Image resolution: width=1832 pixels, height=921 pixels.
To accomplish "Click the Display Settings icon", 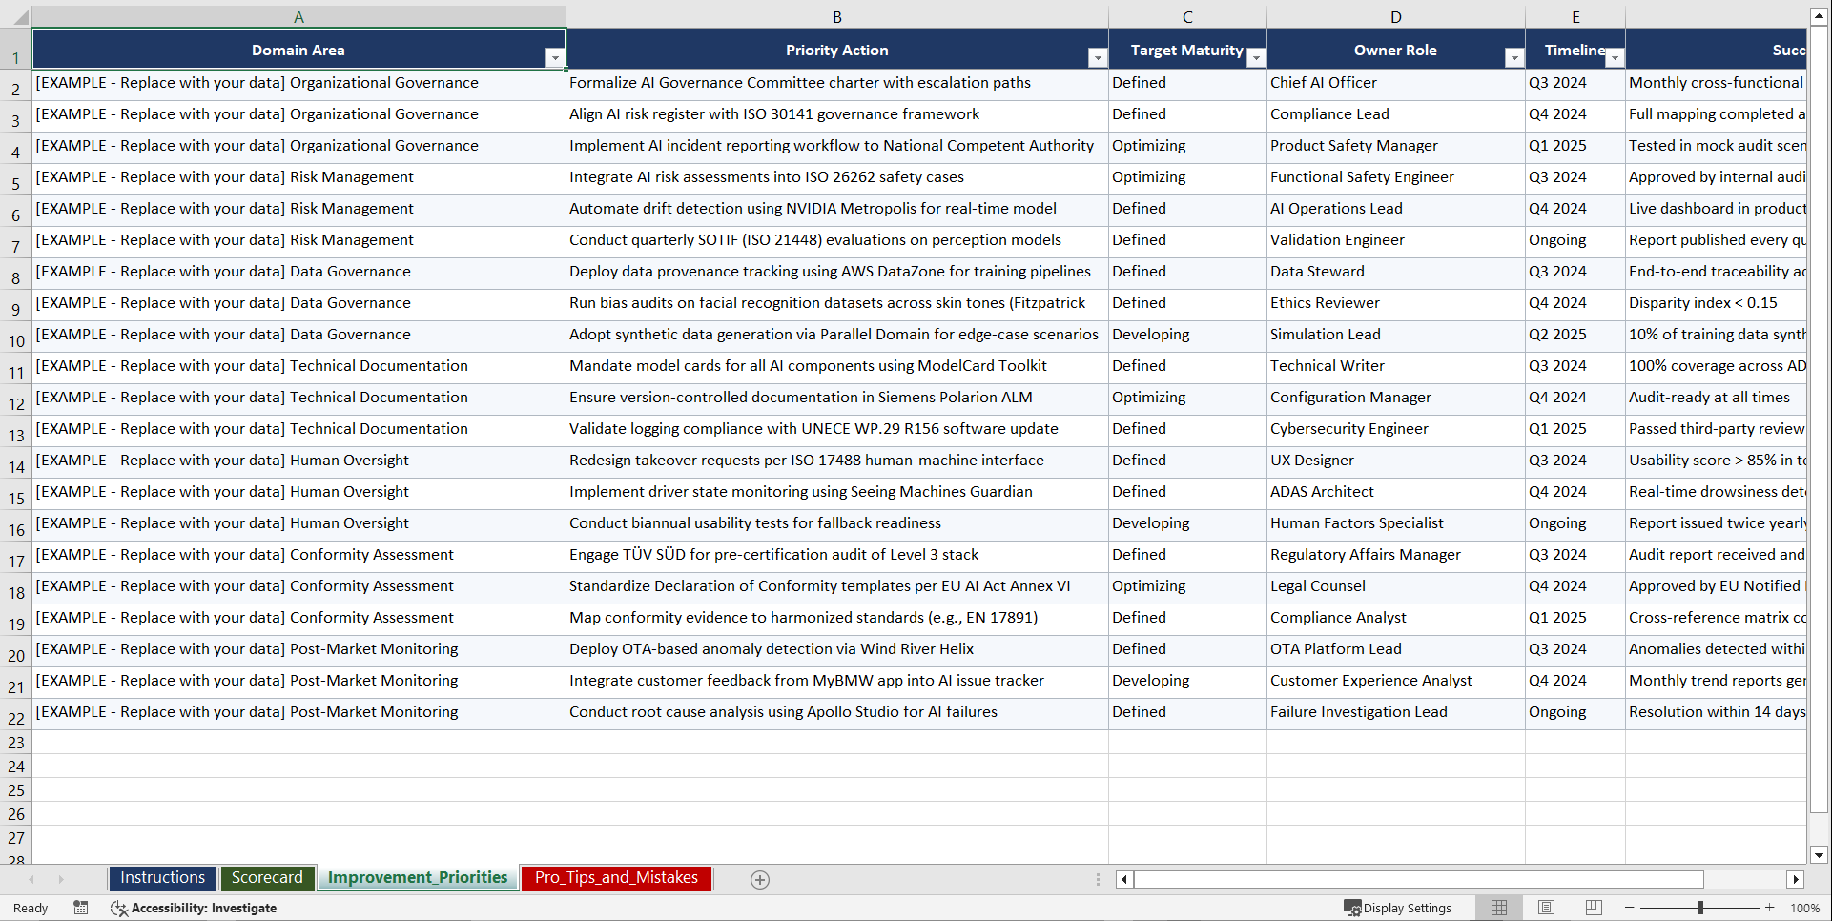I will tap(1352, 908).
